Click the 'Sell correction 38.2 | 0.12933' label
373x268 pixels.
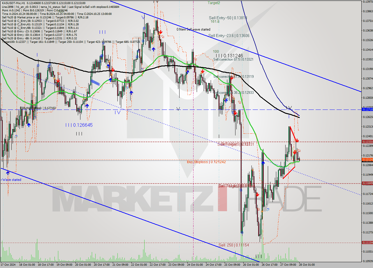click(233, 92)
